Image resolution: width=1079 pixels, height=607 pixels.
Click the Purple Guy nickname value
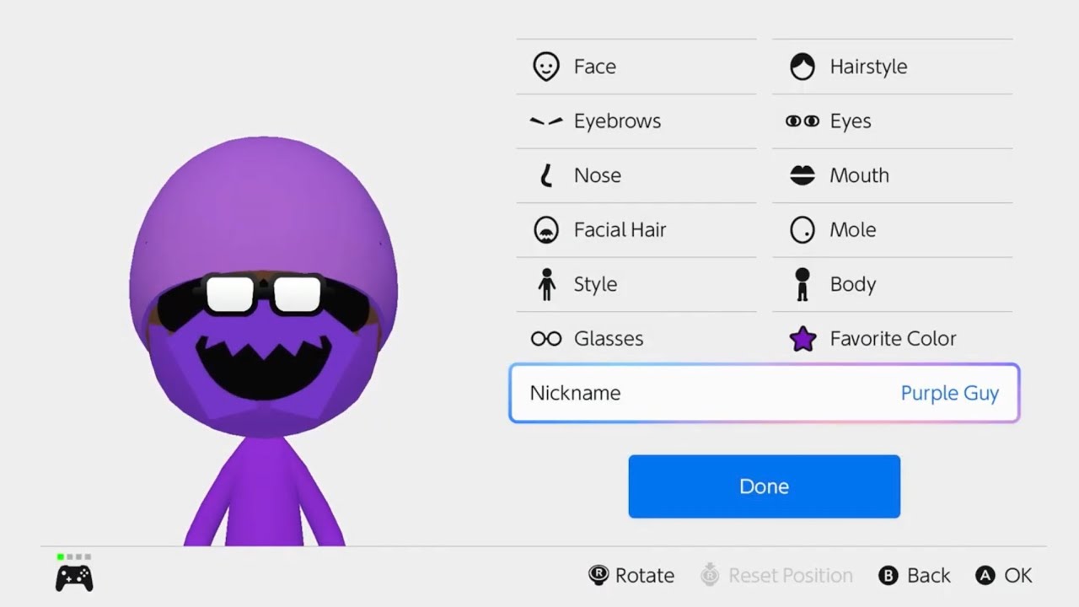(950, 394)
